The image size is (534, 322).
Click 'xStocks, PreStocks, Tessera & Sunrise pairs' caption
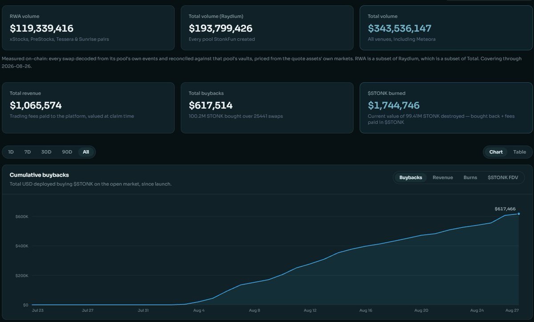tap(59, 39)
